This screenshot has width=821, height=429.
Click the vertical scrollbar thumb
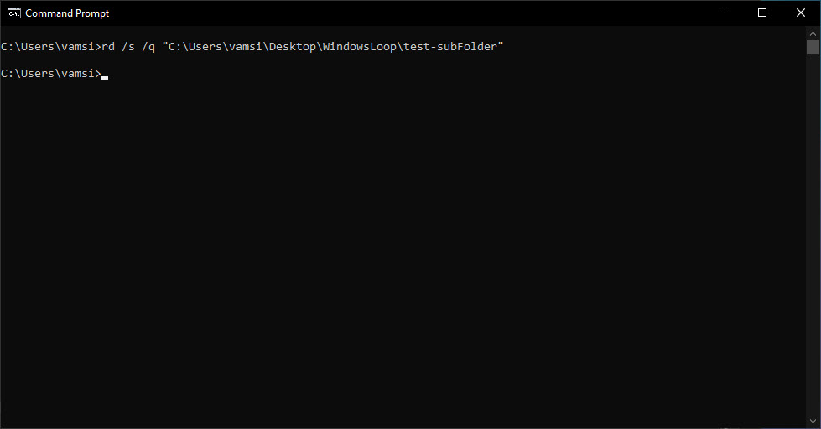point(813,47)
